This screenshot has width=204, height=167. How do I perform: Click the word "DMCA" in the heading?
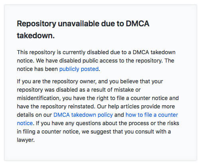pyautogui.click(x=137, y=24)
